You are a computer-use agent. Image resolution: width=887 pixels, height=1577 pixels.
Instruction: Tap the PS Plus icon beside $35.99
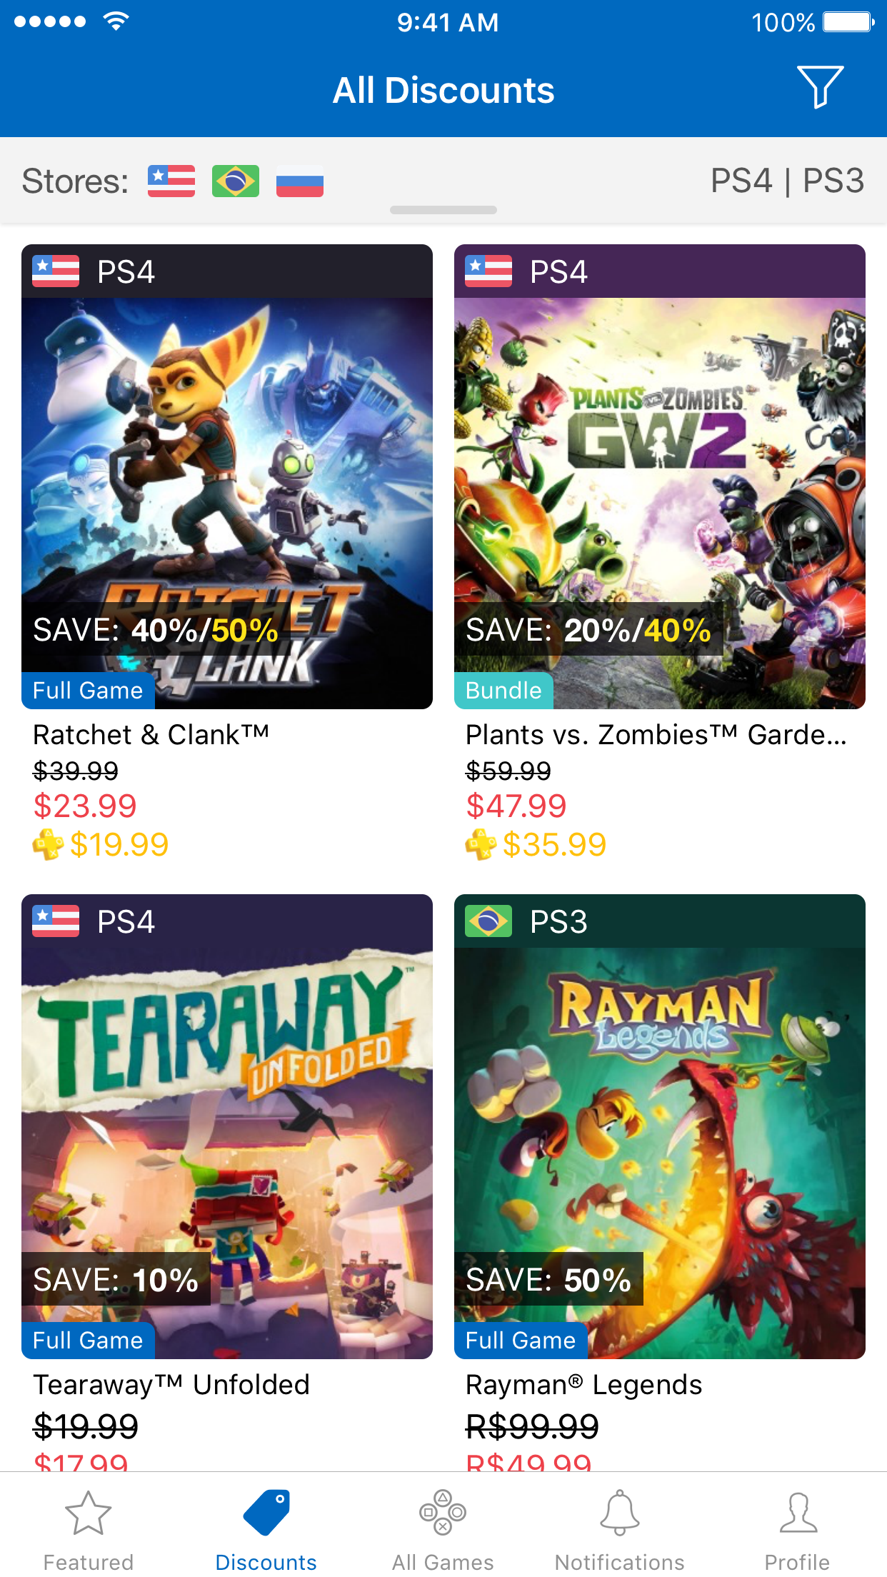(481, 844)
